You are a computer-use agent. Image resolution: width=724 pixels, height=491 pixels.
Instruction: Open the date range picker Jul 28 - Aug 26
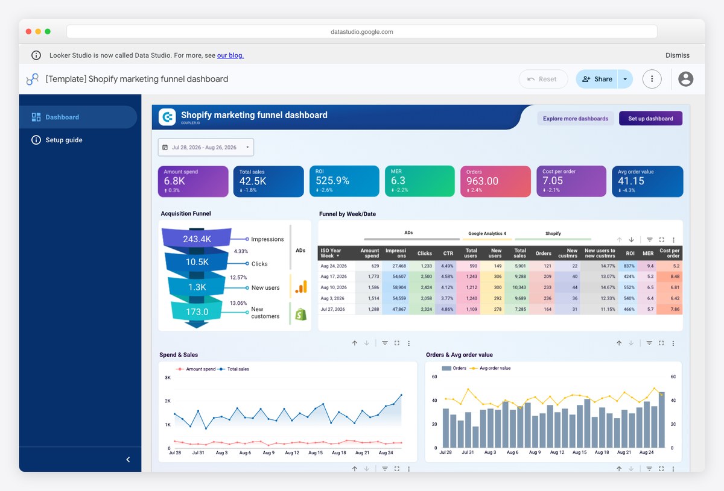(x=206, y=147)
